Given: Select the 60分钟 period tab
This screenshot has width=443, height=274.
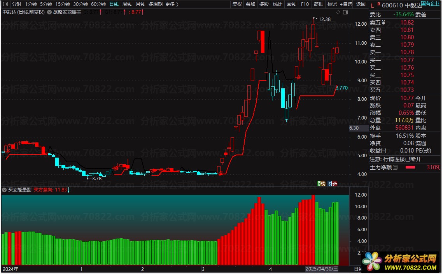Looking at the screenshot, I should [x=98, y=4].
